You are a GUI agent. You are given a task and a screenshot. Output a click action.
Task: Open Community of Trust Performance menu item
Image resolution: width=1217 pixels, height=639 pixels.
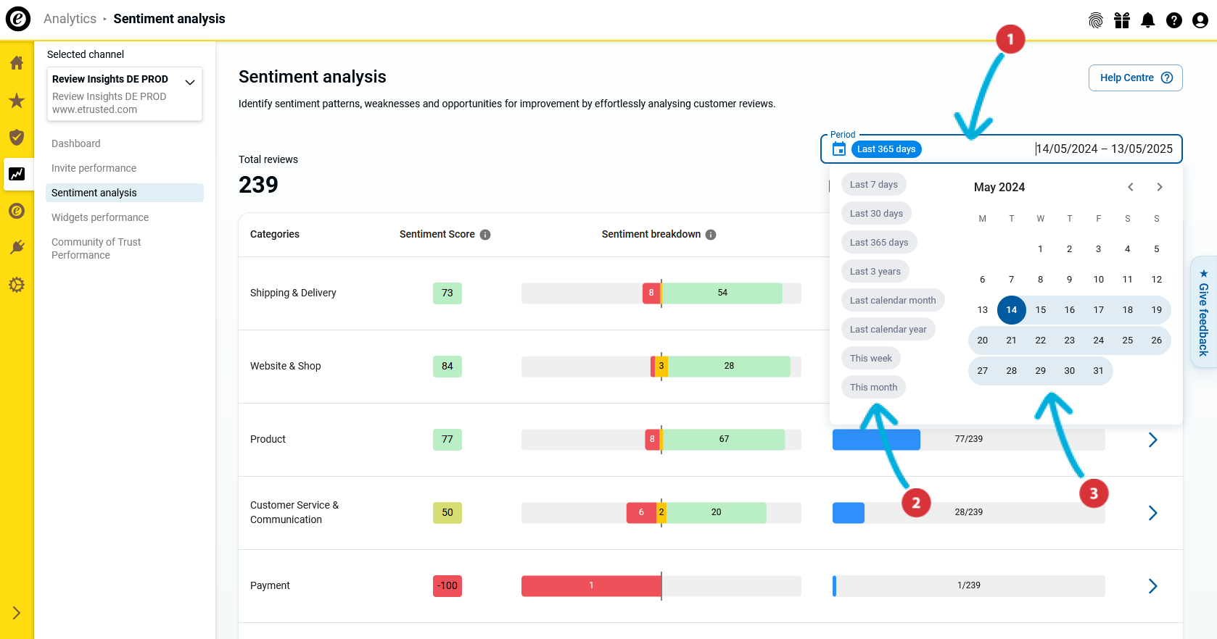pos(96,248)
